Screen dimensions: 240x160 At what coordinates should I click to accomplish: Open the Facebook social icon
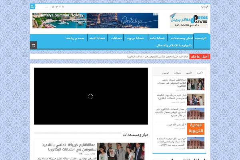click(60, 7)
